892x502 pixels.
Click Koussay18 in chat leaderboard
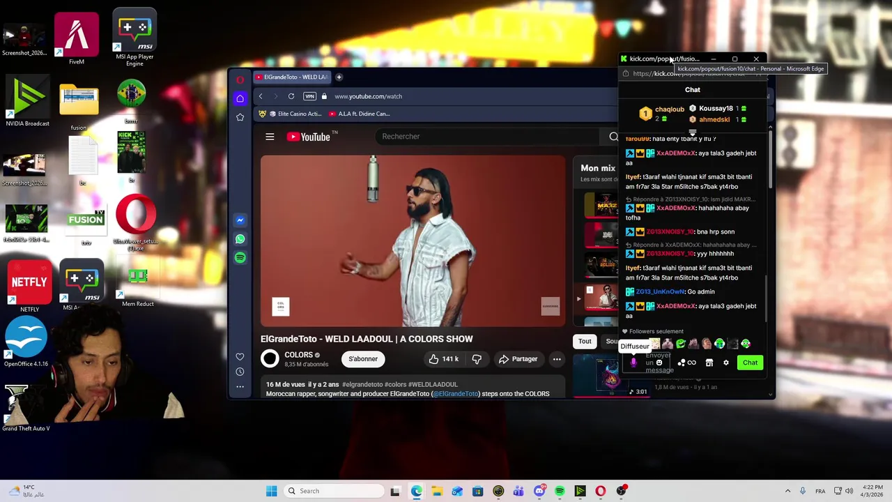coord(716,109)
